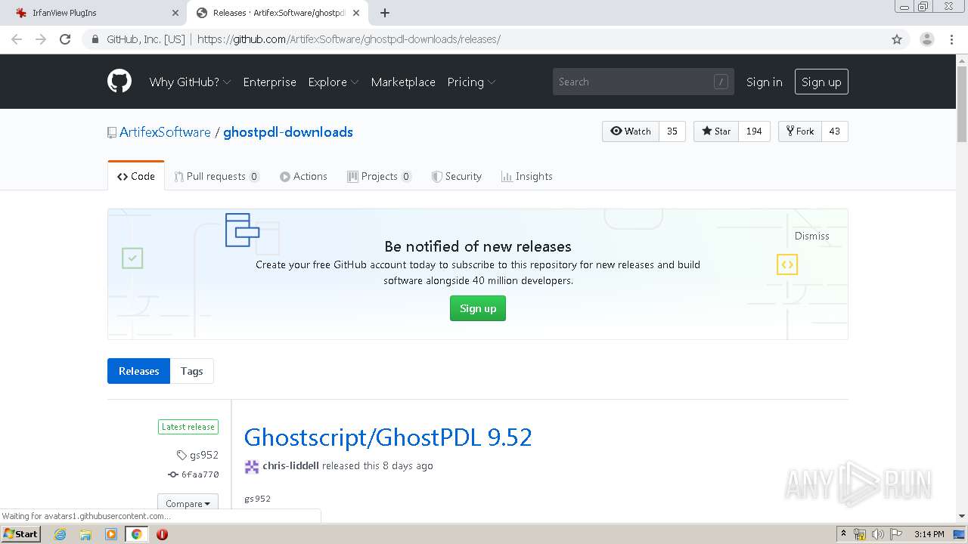
Task: Fork the repository
Action: click(x=800, y=131)
